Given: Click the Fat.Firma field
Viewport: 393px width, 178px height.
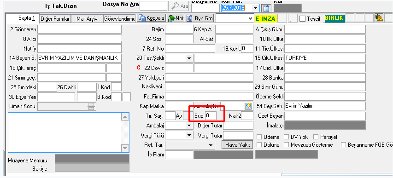Looking at the screenshot, I should (209, 97).
